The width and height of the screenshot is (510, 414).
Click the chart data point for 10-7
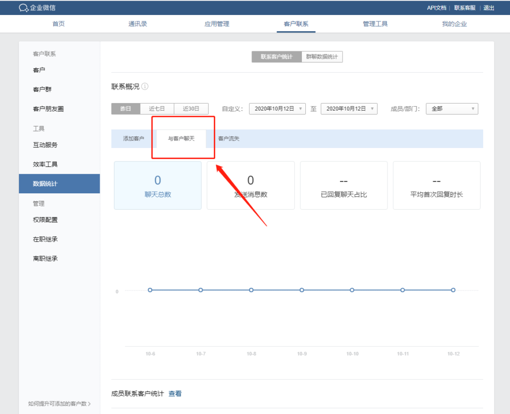point(201,290)
